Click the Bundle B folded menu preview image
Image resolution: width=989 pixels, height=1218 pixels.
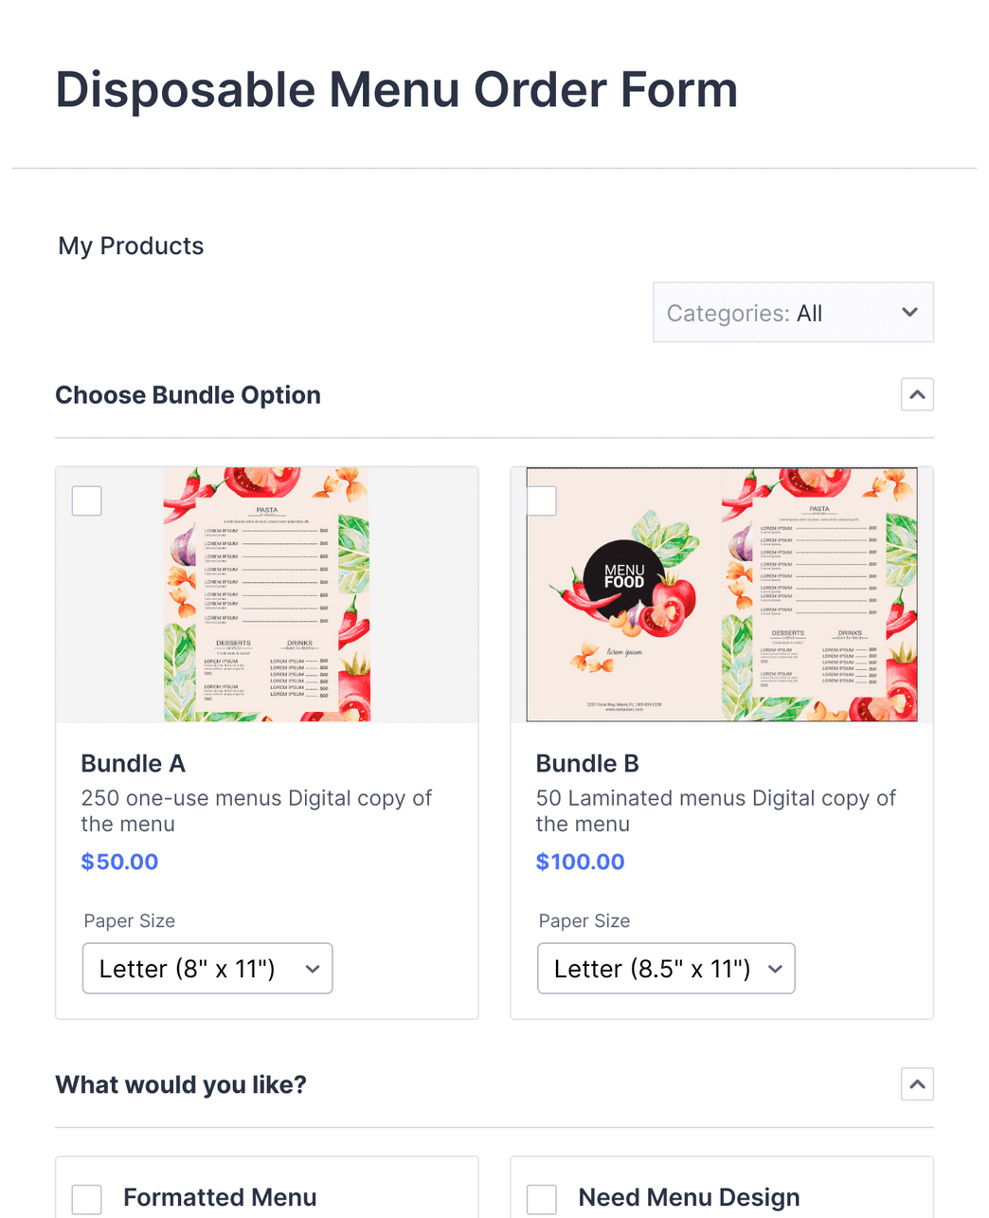coord(722,594)
